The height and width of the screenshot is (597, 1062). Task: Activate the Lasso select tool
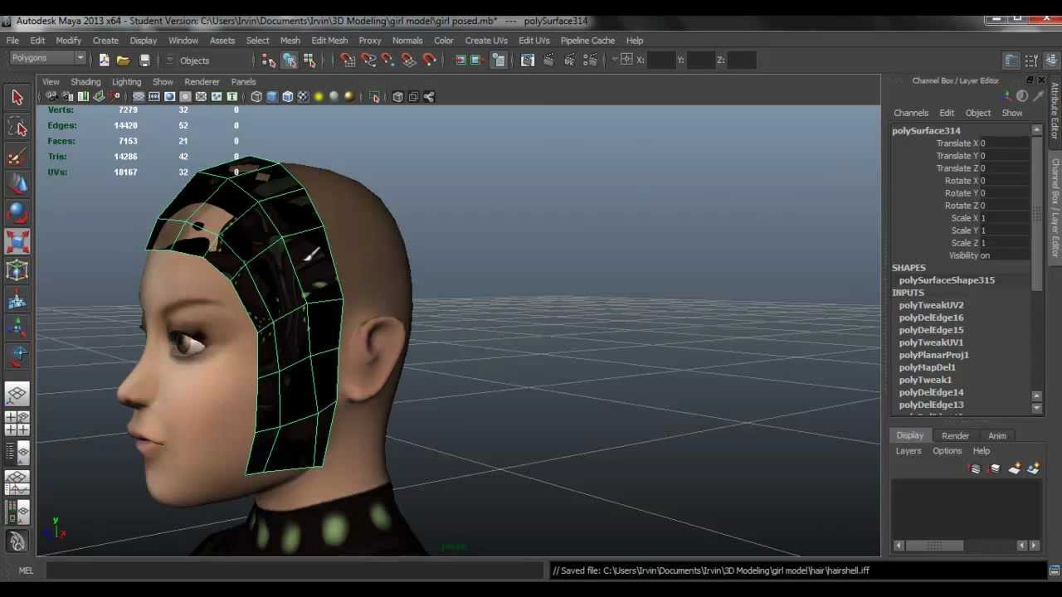click(17, 127)
